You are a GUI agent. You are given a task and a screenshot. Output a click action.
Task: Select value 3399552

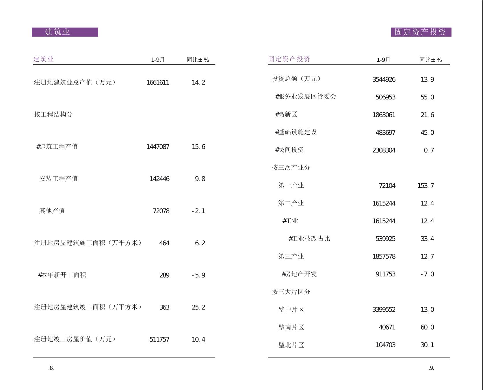pos(384,310)
